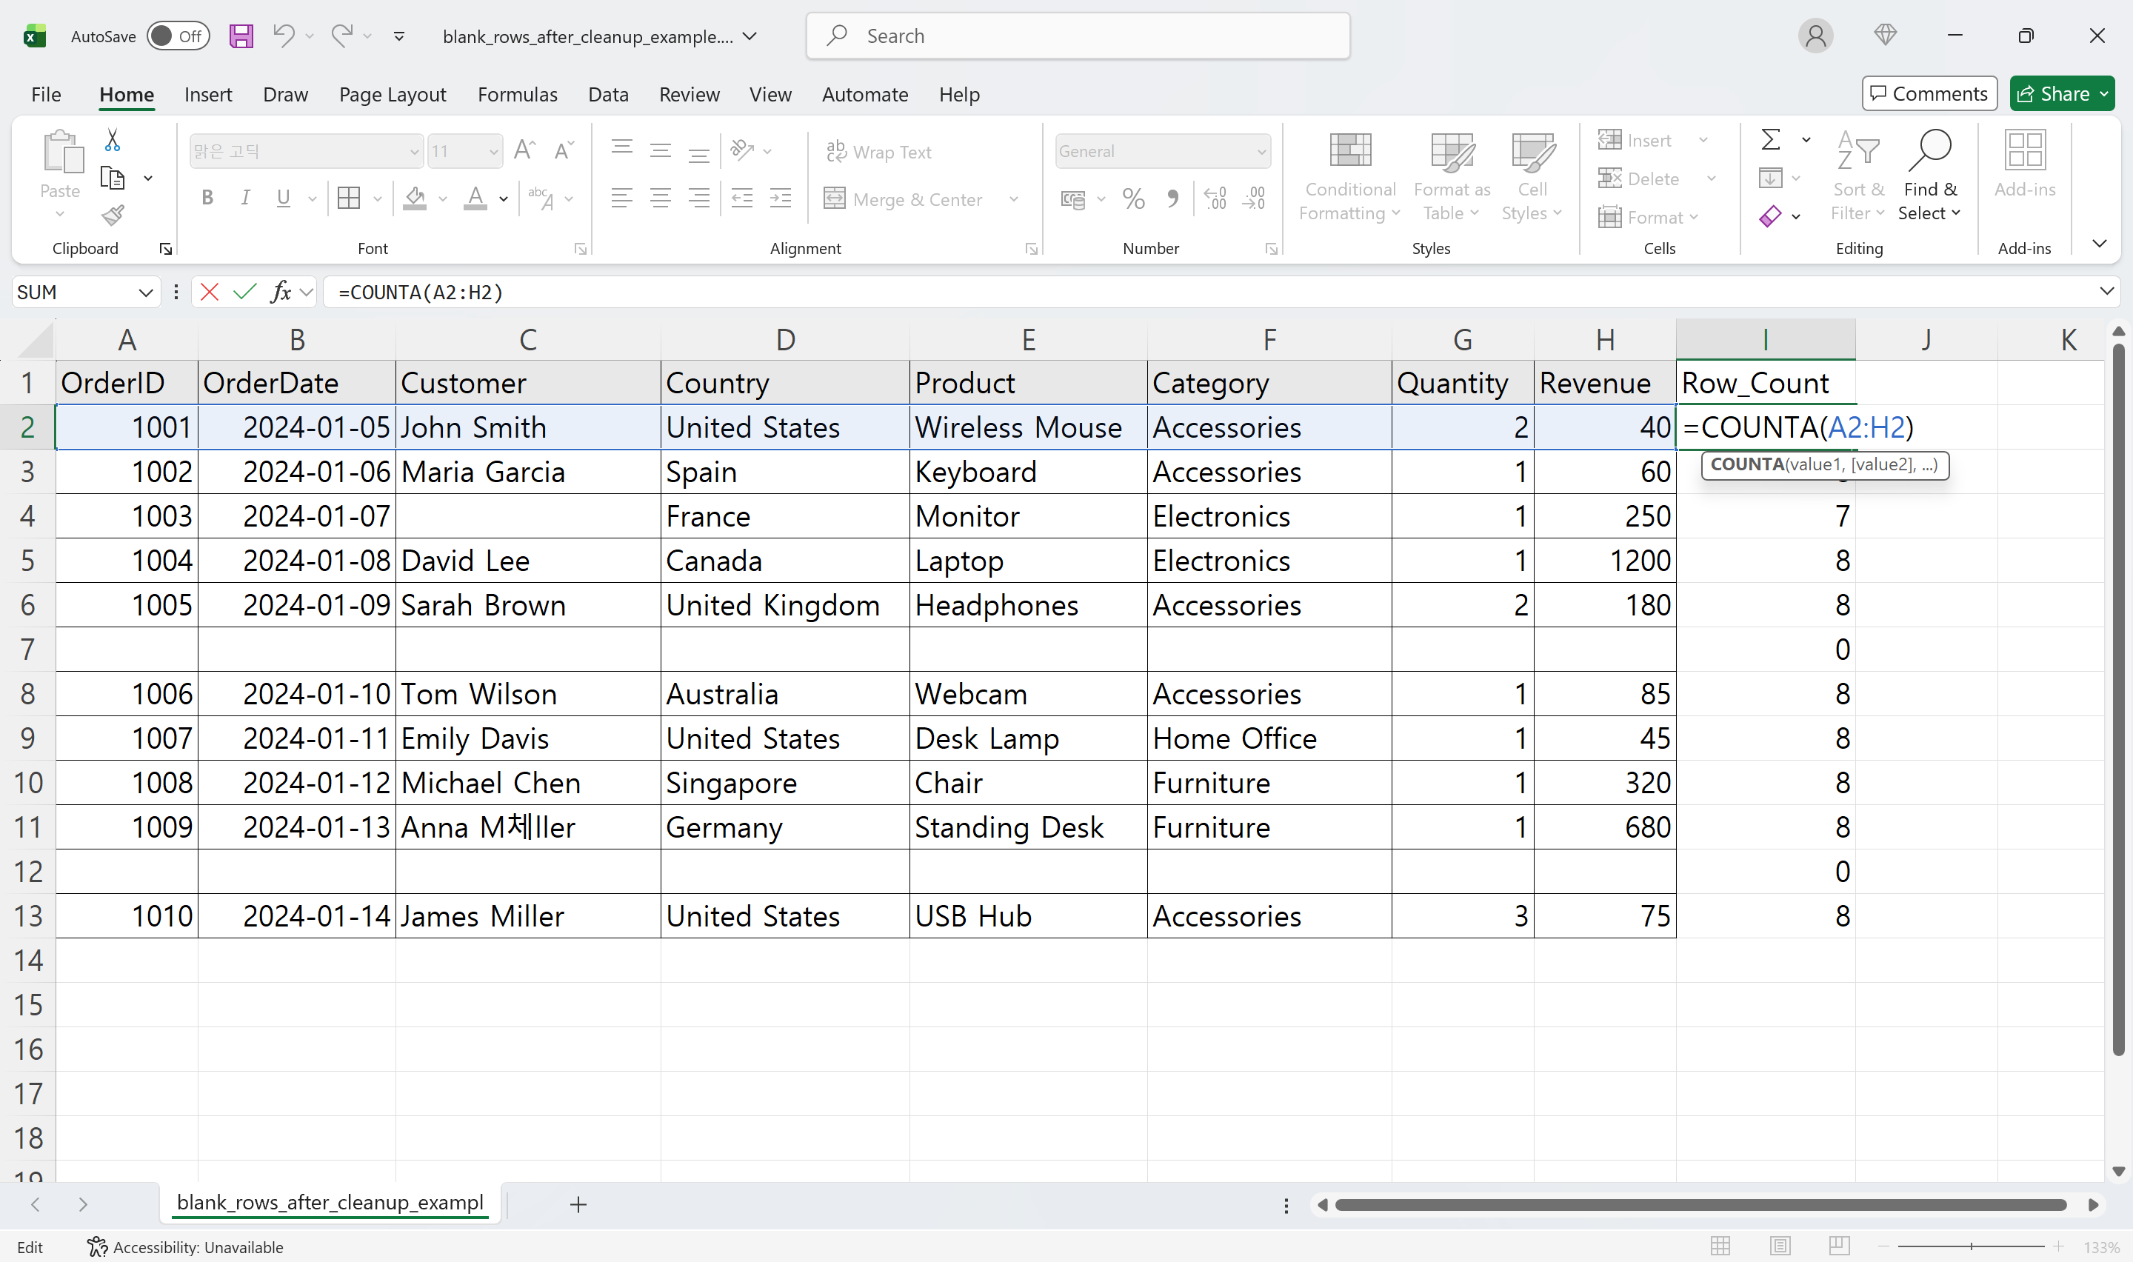Screen dimensions: 2133x1262
Task: Pick a font color from the swatch
Action: tap(476, 198)
